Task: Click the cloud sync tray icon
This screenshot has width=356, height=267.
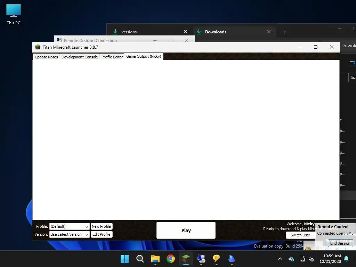Action: pos(291,259)
